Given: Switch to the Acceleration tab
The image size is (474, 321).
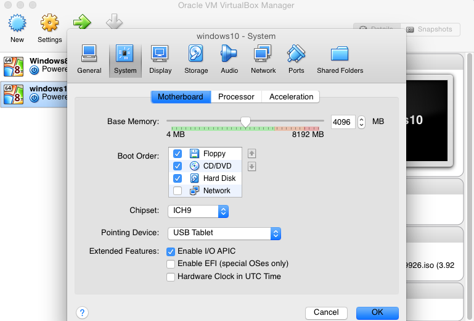Looking at the screenshot, I should tap(291, 97).
